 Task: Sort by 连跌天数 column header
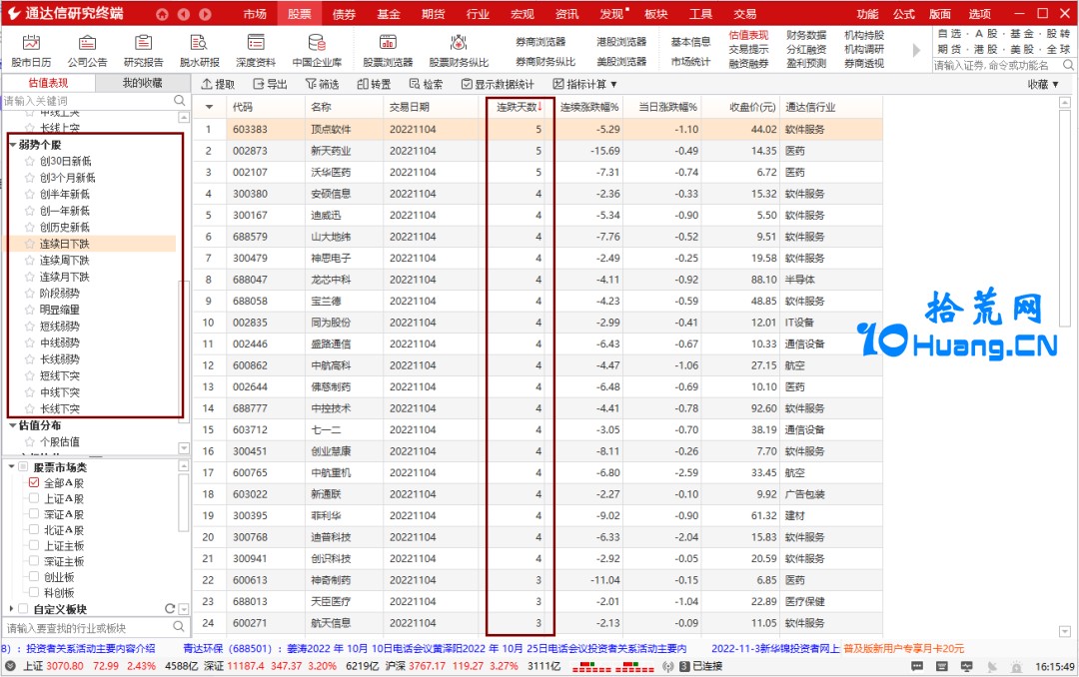pyautogui.click(x=520, y=107)
